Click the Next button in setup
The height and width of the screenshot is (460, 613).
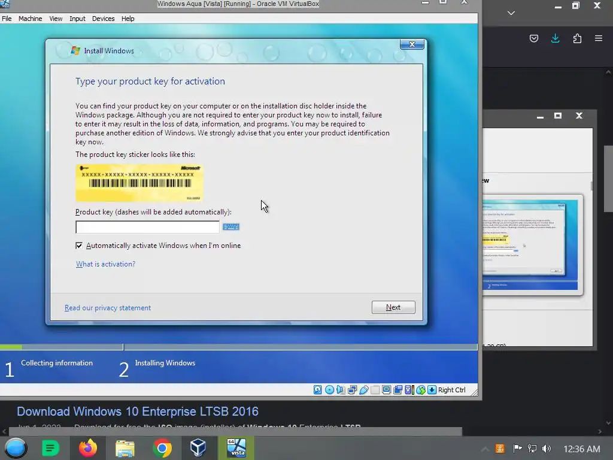click(x=393, y=307)
